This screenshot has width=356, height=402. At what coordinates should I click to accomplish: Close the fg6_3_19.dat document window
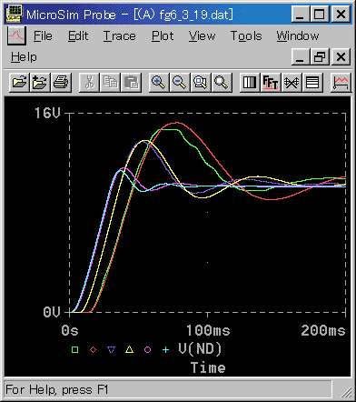click(341, 56)
